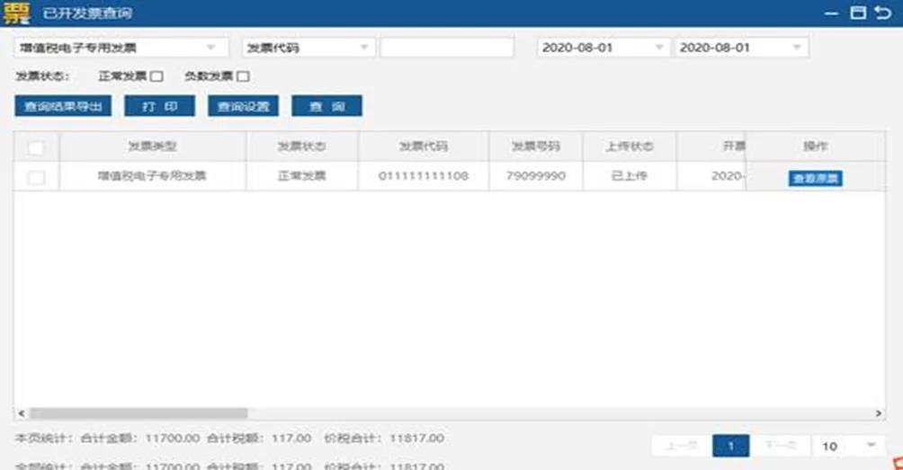Open the page size dropdown showing 10
903x470 pixels.
tap(870, 446)
